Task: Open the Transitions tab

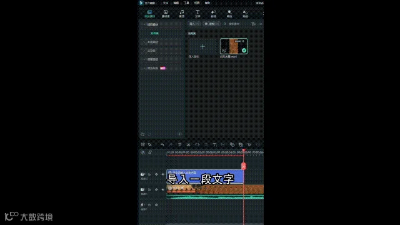Action: [214, 14]
